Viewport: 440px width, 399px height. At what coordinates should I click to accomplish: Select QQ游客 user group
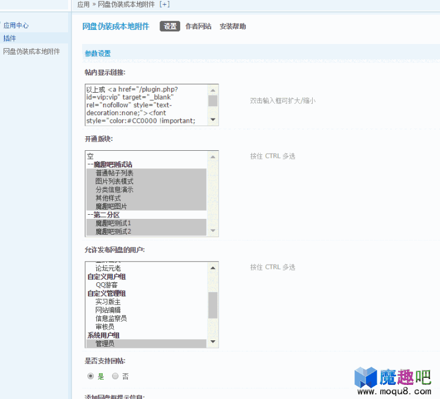(146, 285)
